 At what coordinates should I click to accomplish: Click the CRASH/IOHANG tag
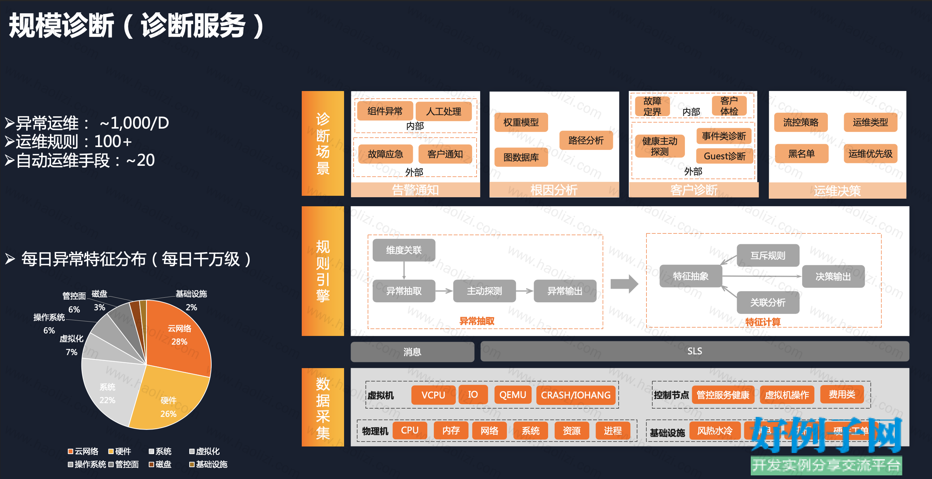click(576, 395)
